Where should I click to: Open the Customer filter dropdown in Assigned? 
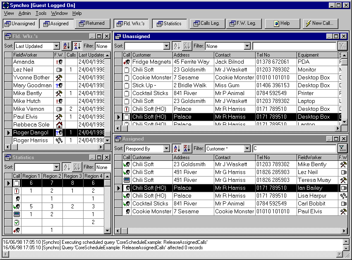point(247,149)
